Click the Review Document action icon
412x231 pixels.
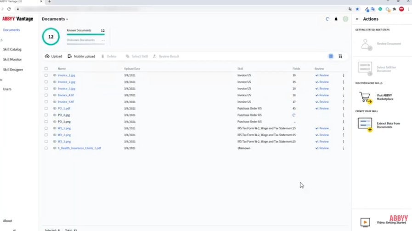point(366,45)
